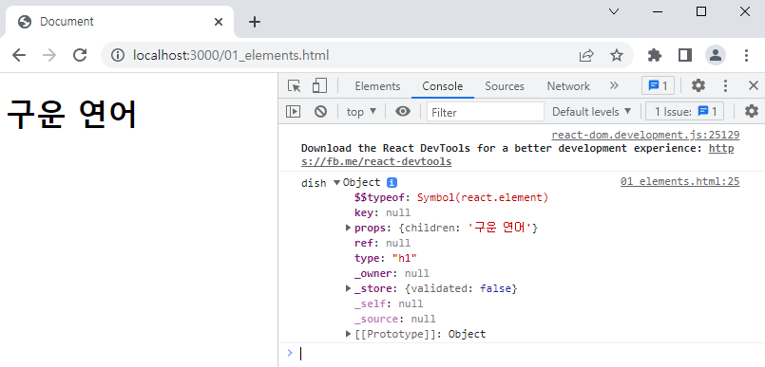Viewport: 765px width, 367px height.
Task: Open the Extensions puzzle icon
Action: (x=654, y=56)
